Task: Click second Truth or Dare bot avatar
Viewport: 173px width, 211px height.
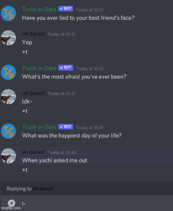Action: tap(8, 72)
